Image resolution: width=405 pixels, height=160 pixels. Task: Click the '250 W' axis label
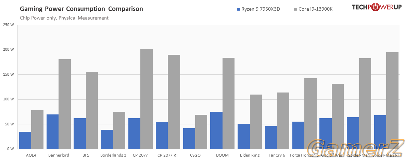pos(9,25)
